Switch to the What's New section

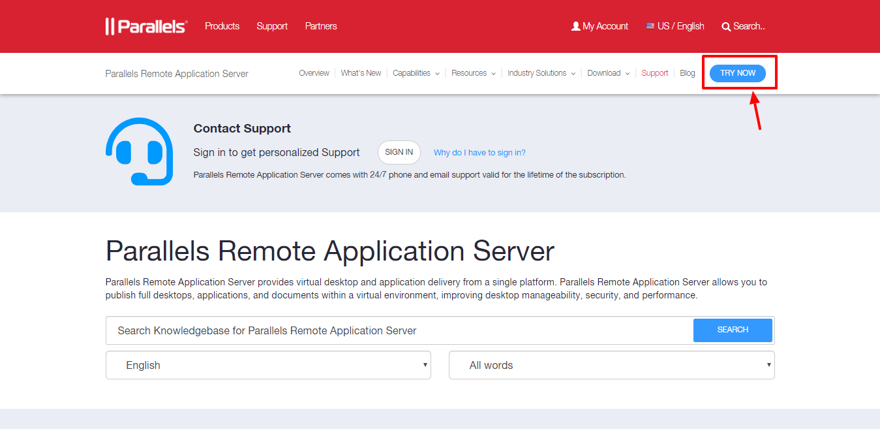[x=361, y=73]
